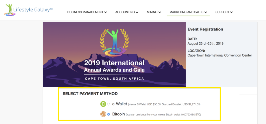
Task: Click the Event Registration heading
Action: 205,29
